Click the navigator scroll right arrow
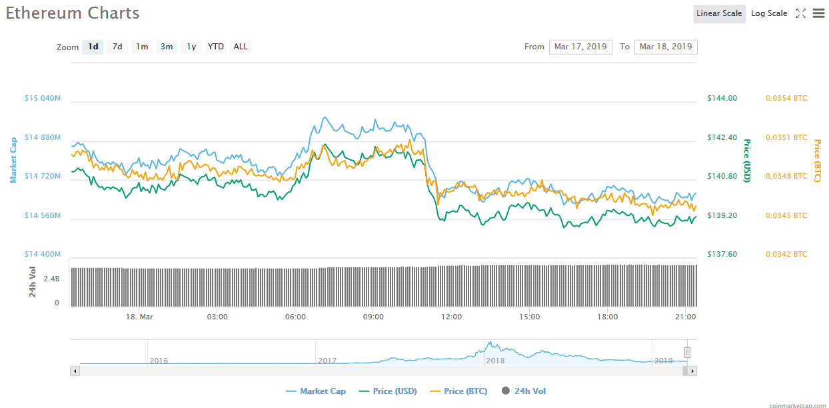 (x=692, y=371)
